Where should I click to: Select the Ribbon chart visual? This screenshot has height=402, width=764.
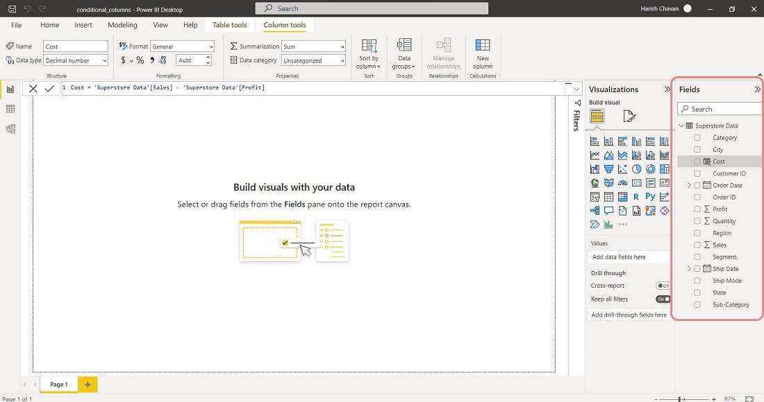coord(664,155)
